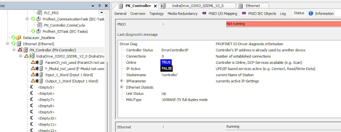Select the Empty7 slot entry
This screenshot has height=132, width=341.
coord(46,100)
